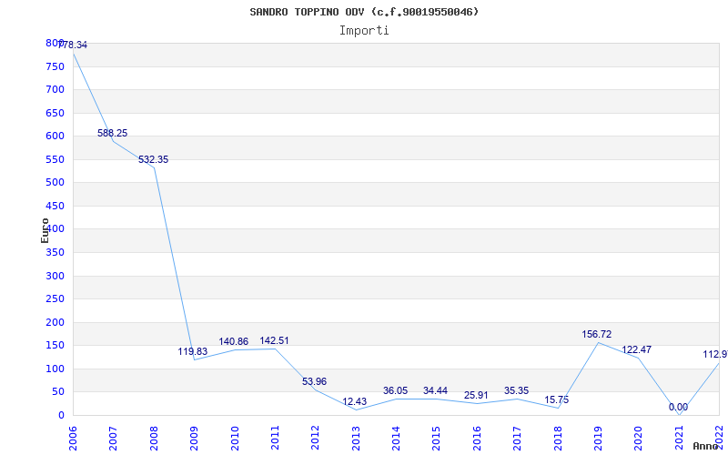Click the 150 y-axis tick label
This screenshot has height=455, width=728.
click(55, 346)
